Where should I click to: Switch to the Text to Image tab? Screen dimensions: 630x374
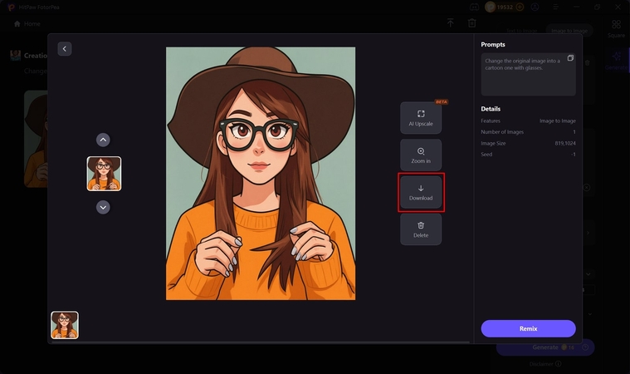click(x=521, y=31)
